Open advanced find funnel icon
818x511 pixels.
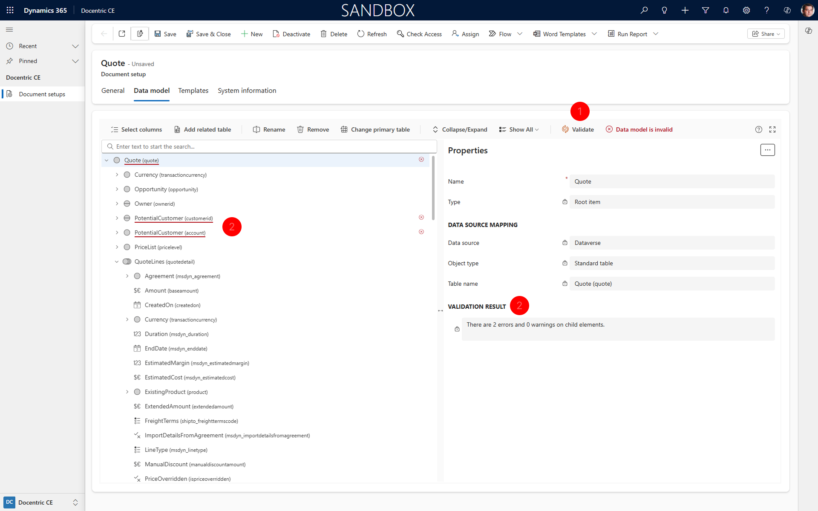[705, 10]
